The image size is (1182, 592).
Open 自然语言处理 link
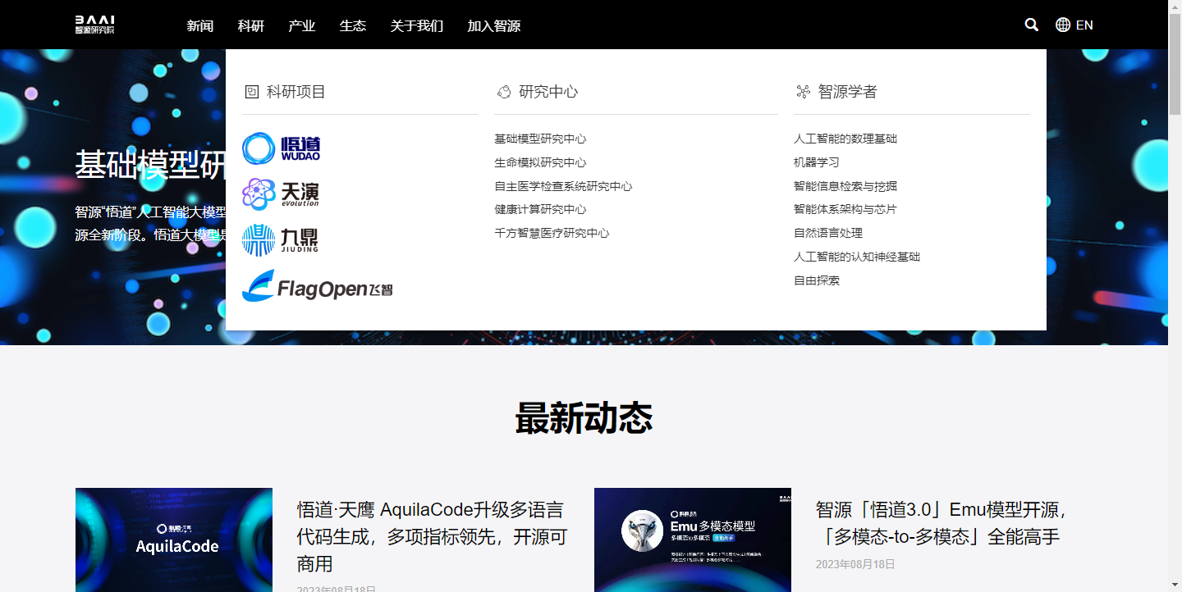pyautogui.click(x=828, y=233)
